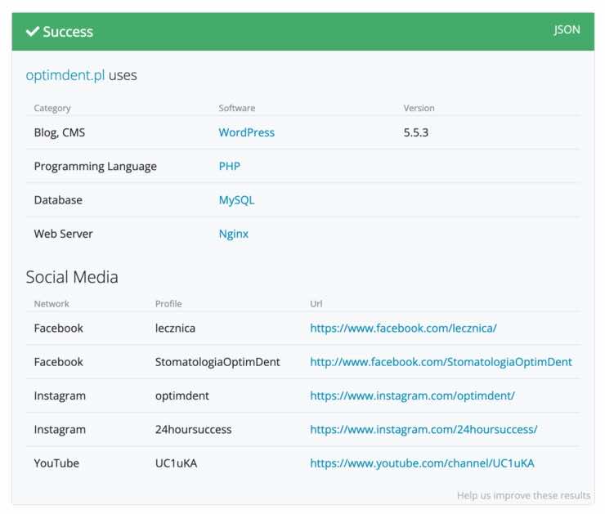Click the Success checkmark icon
The image size is (605, 514).
[x=33, y=32]
